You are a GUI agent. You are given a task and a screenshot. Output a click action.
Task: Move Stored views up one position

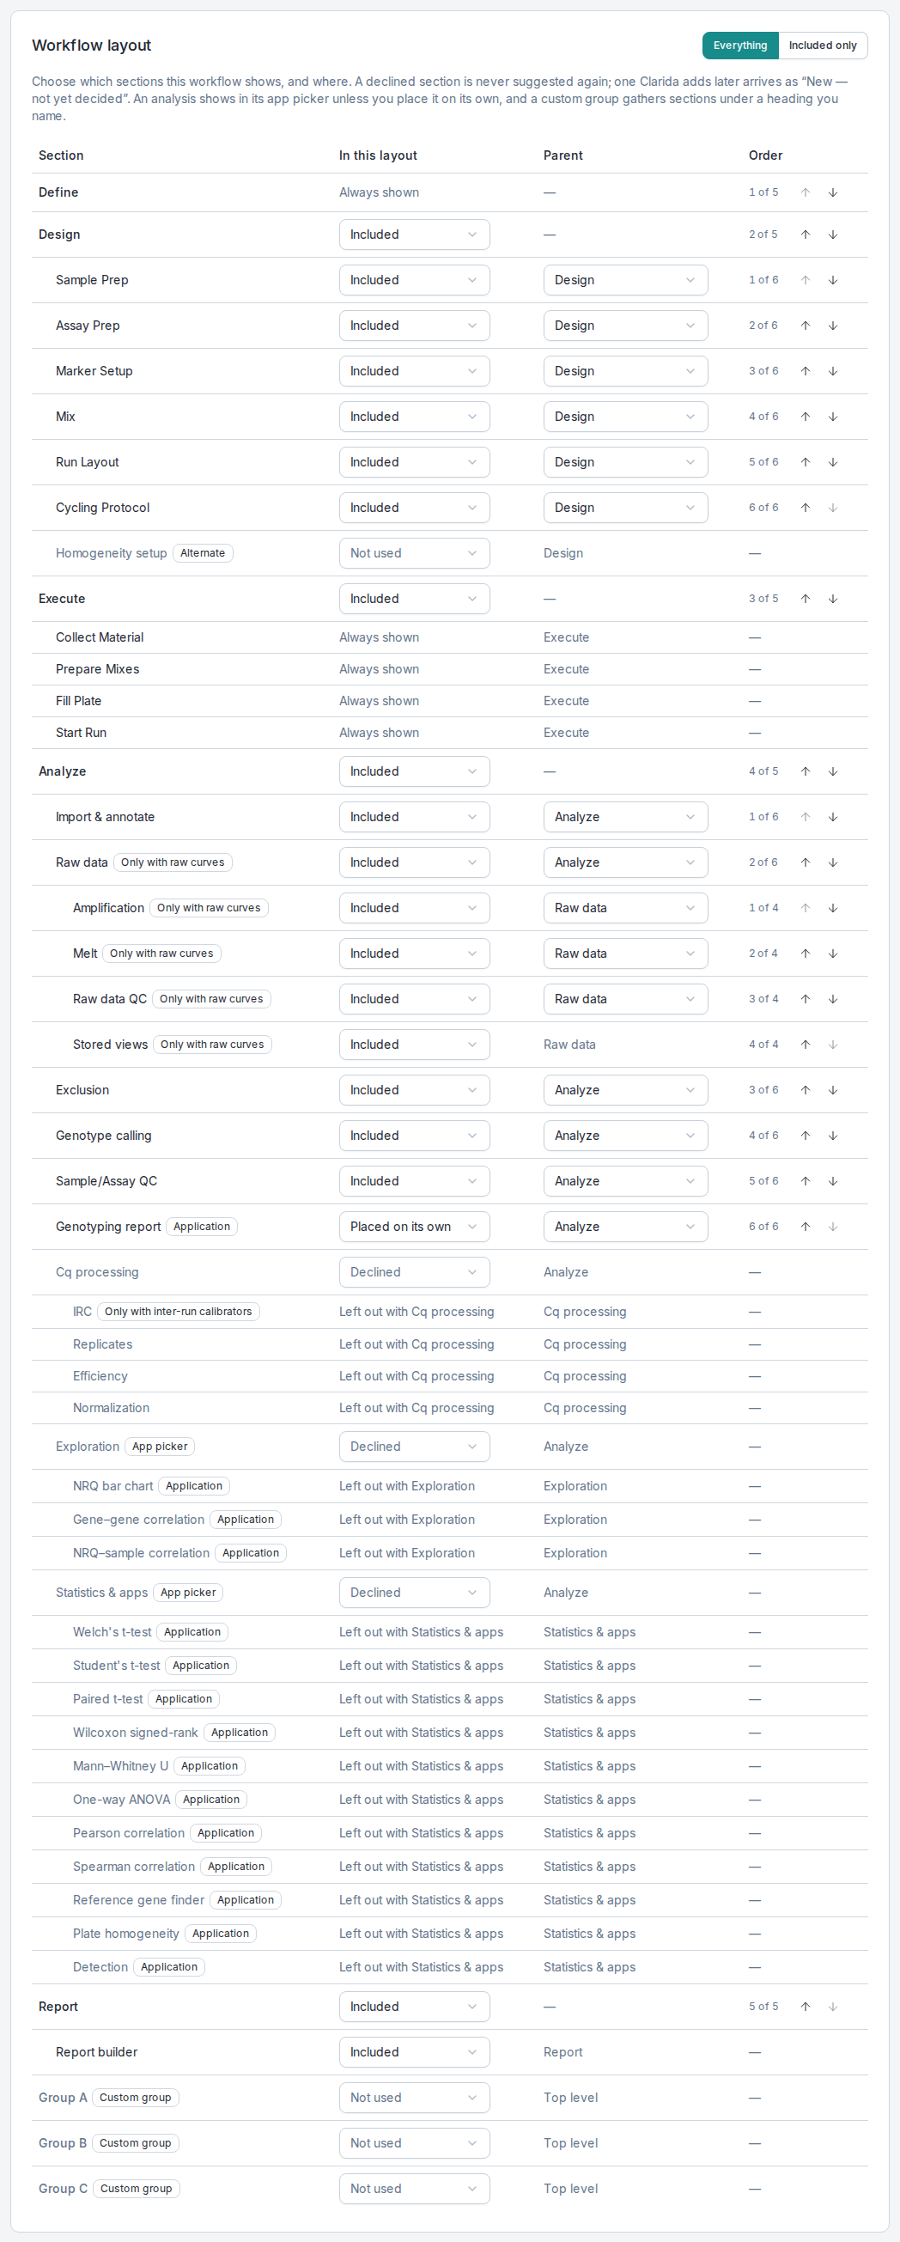pos(806,1045)
